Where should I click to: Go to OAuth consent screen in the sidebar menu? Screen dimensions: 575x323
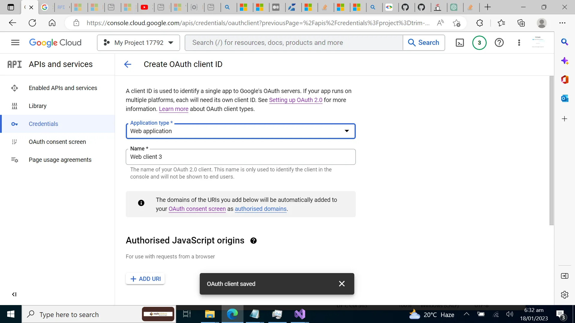[57, 142]
